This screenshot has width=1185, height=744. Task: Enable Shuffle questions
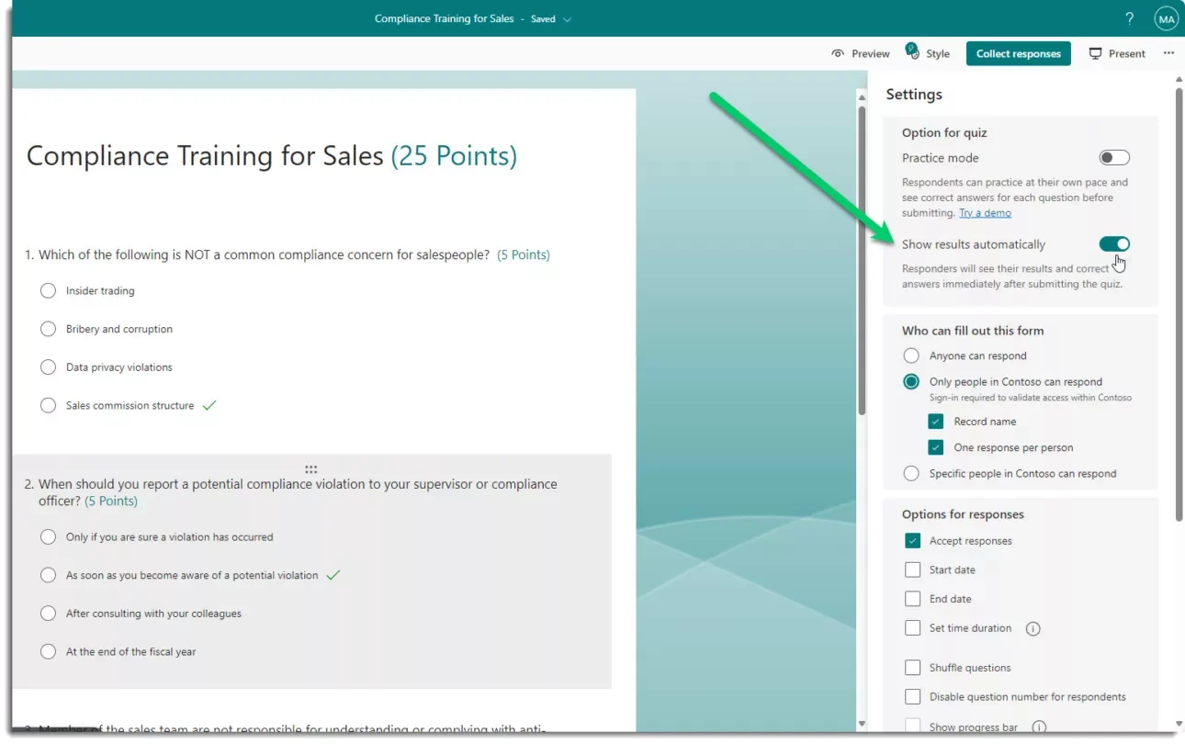click(x=913, y=667)
